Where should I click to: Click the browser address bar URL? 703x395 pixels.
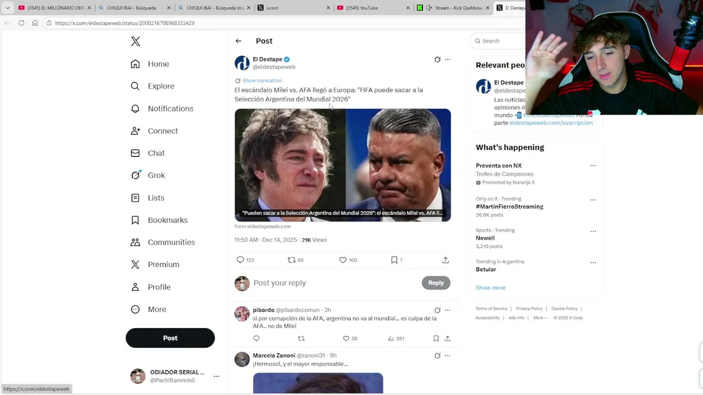[x=125, y=23]
